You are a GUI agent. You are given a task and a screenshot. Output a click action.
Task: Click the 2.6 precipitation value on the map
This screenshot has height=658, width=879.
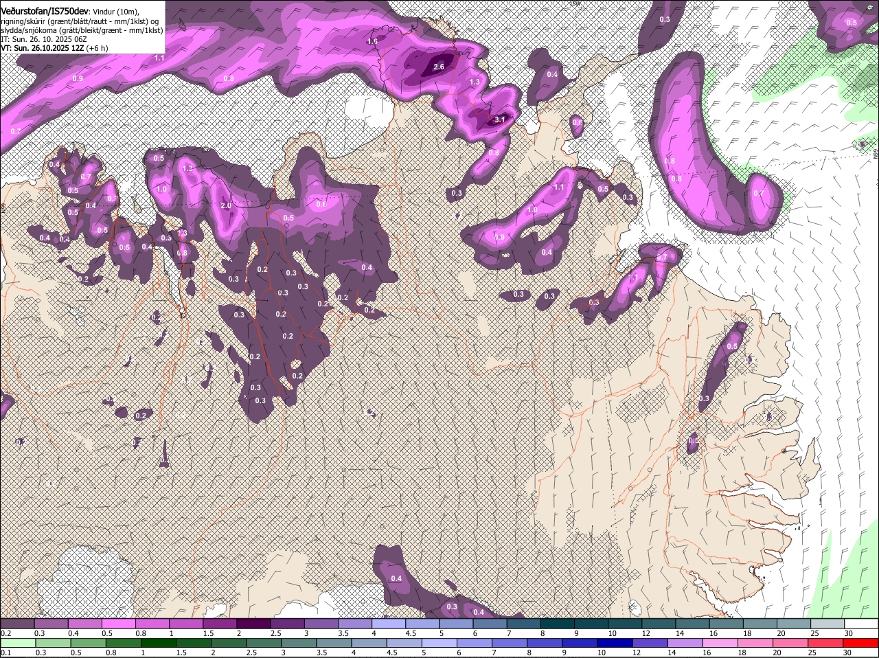click(x=439, y=67)
